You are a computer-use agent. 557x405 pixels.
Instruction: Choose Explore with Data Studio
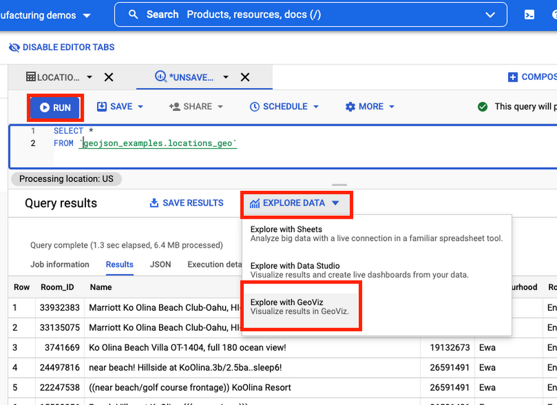[x=376, y=270]
